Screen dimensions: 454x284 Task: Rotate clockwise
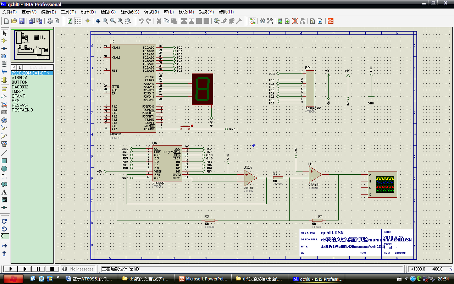coord(5,221)
